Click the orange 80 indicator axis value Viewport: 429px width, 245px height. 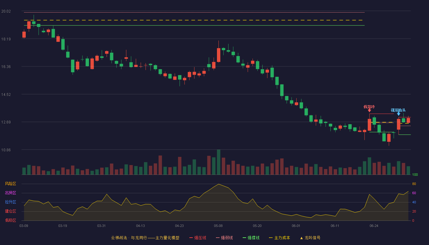[x=414, y=184]
